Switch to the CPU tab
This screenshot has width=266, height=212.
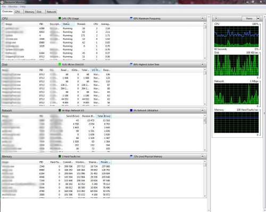click(x=19, y=12)
